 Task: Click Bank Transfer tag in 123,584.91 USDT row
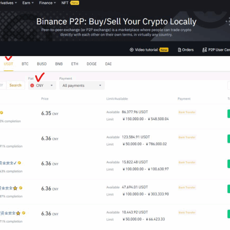tap(187, 137)
